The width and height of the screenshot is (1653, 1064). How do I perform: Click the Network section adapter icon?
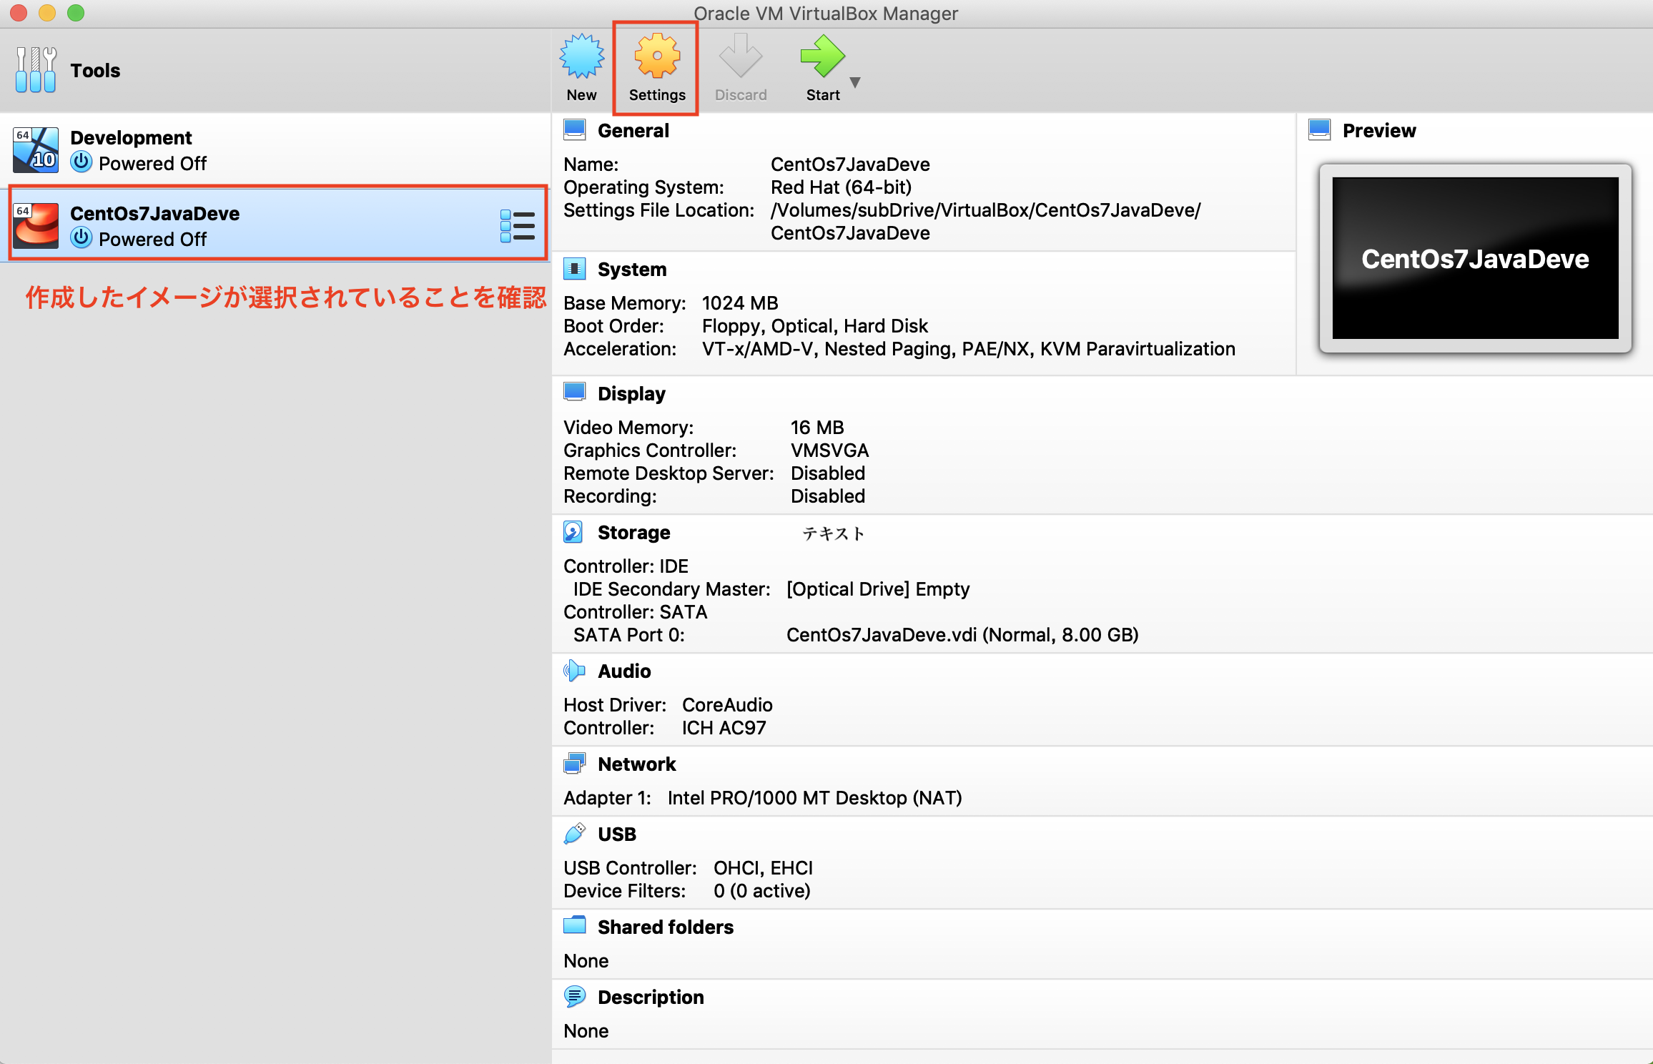[x=573, y=764]
